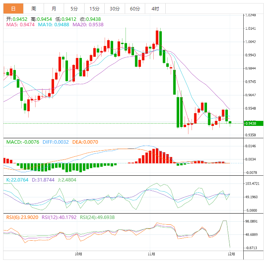Click the MA20: 0.9538 legend

(88, 25)
